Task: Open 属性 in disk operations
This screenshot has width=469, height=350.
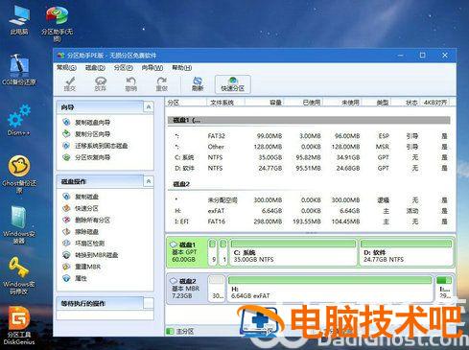Action: tap(75, 278)
